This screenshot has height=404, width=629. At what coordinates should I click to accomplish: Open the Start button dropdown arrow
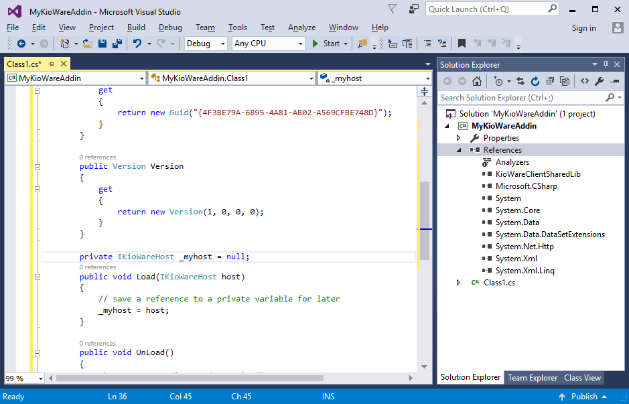(x=346, y=44)
